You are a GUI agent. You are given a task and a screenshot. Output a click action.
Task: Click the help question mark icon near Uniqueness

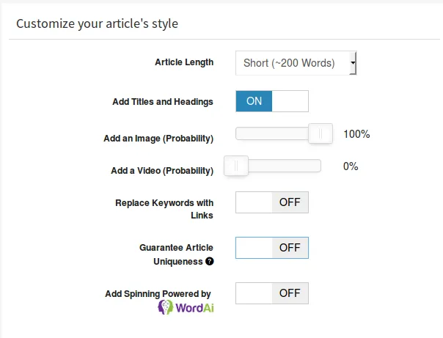click(x=209, y=262)
